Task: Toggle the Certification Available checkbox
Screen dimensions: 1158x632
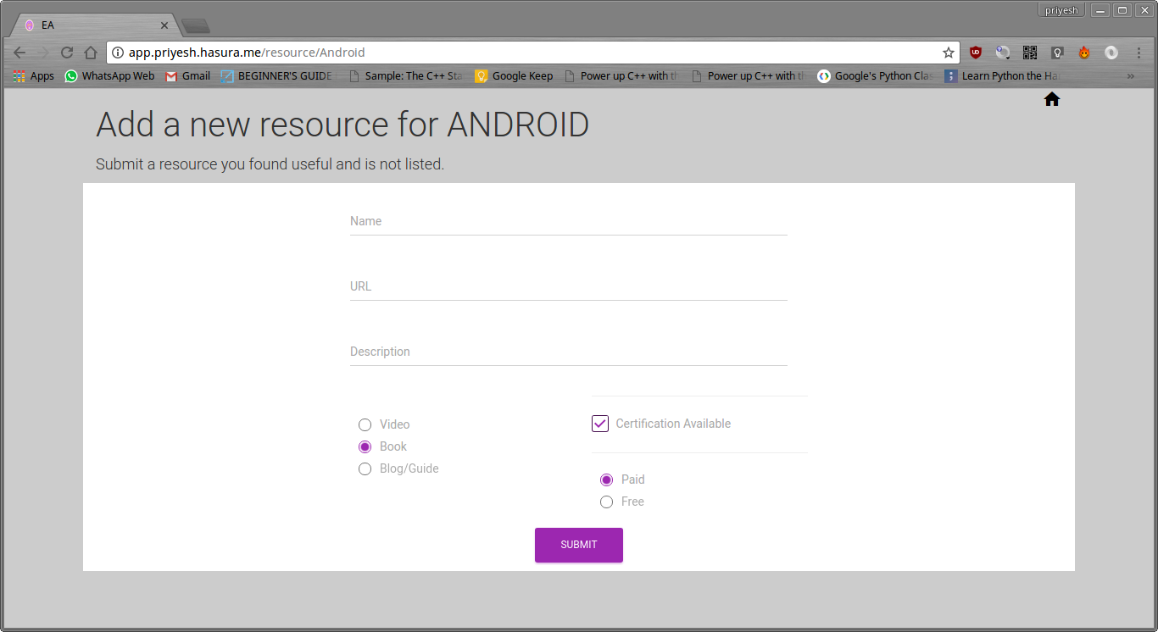Action: tap(600, 424)
